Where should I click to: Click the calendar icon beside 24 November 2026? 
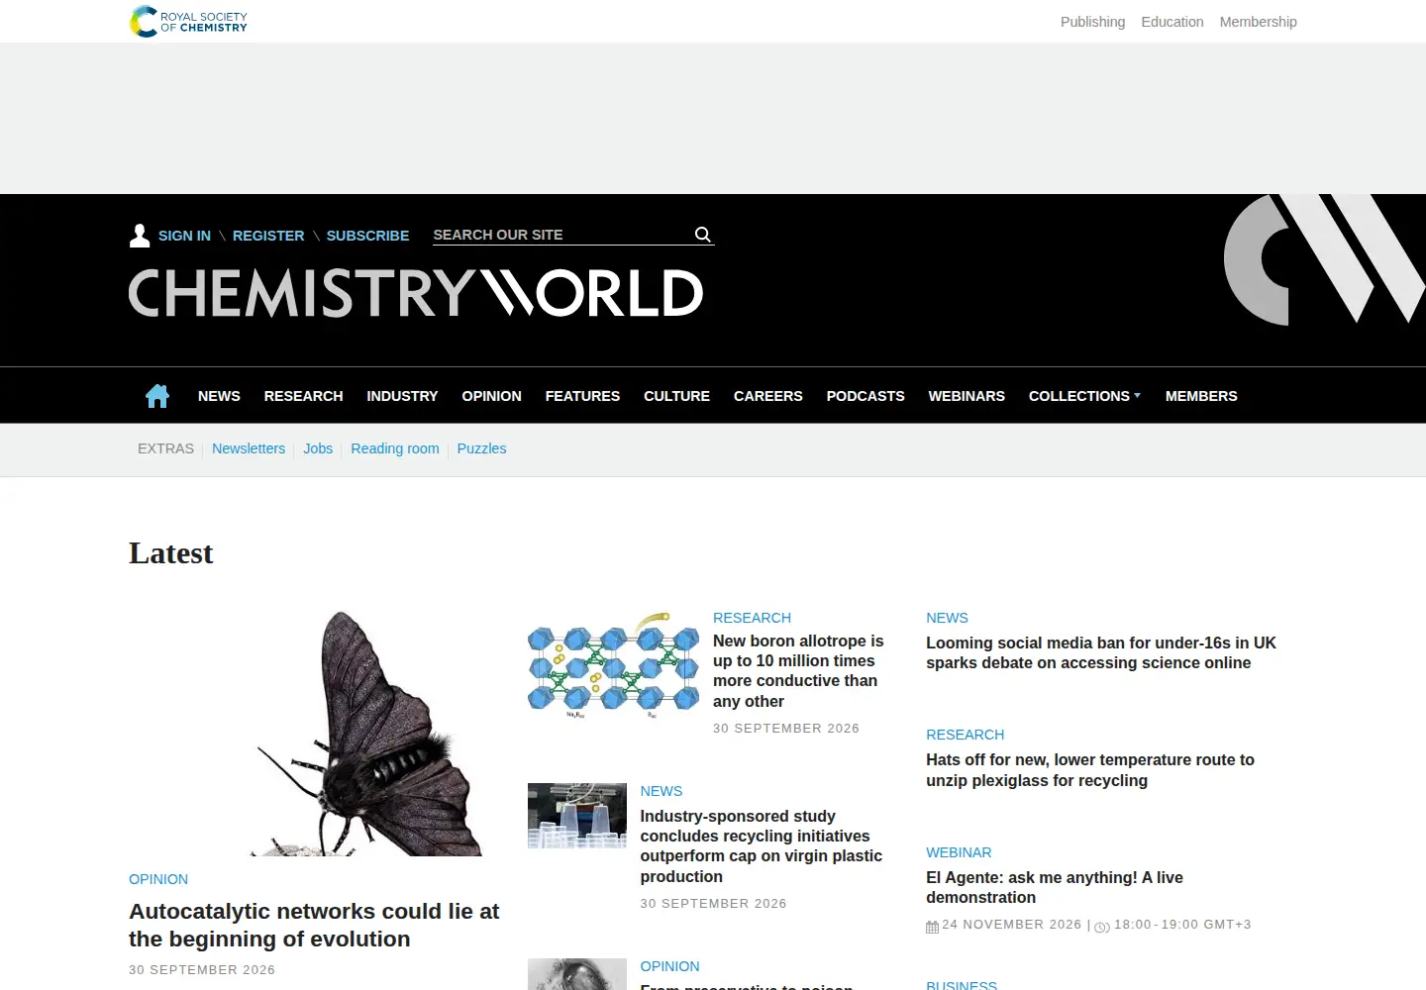pos(932,927)
